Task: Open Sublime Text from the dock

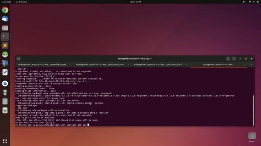Action: click(x=5, y=45)
